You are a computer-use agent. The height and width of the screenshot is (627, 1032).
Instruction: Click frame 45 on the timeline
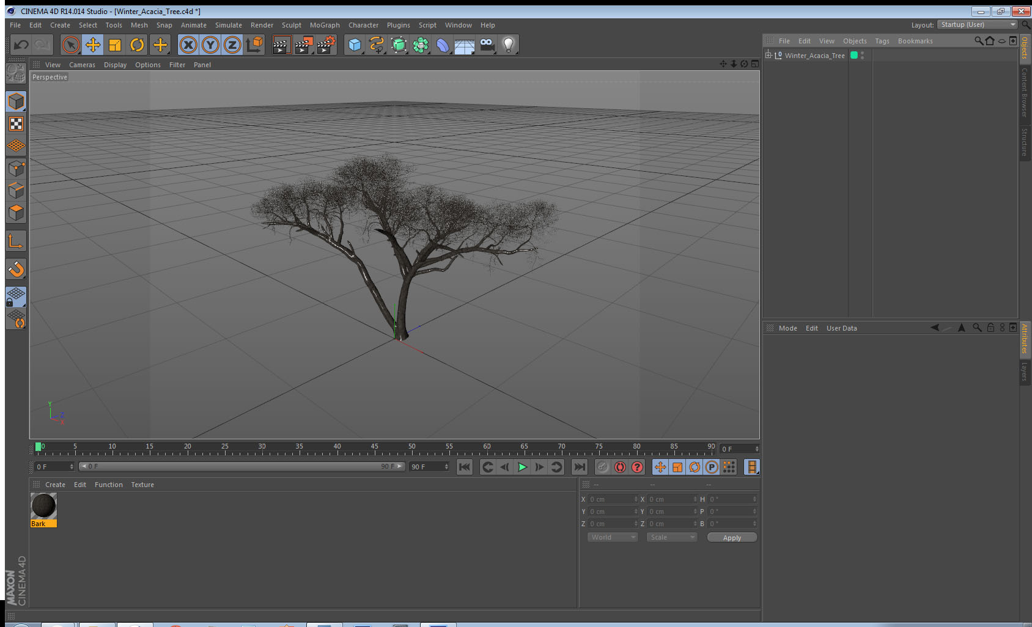pos(374,448)
